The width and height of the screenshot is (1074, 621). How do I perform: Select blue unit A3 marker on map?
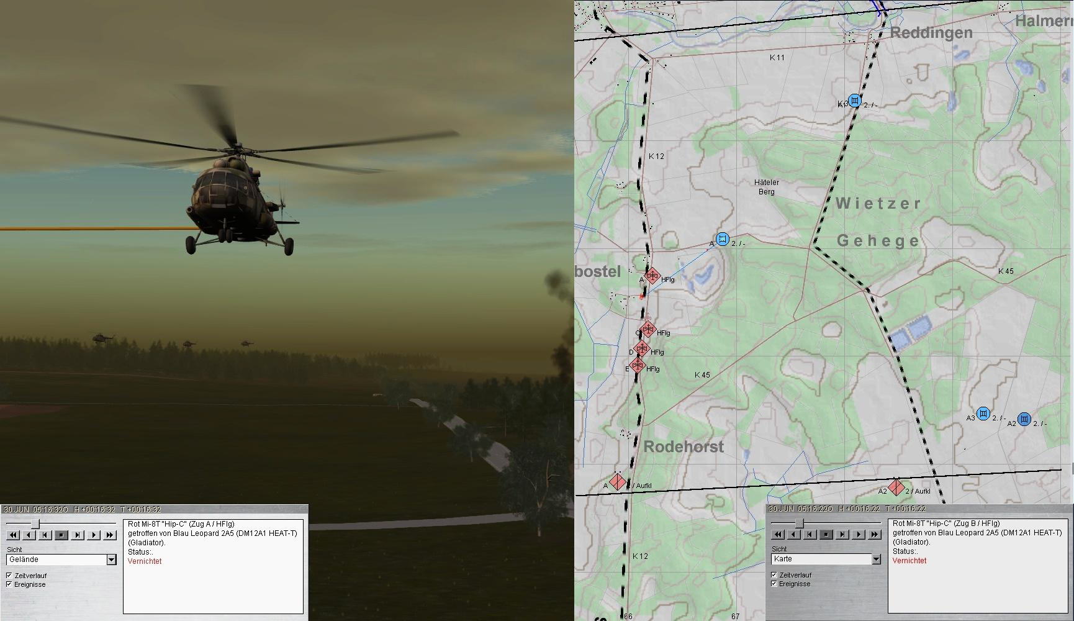pos(983,414)
